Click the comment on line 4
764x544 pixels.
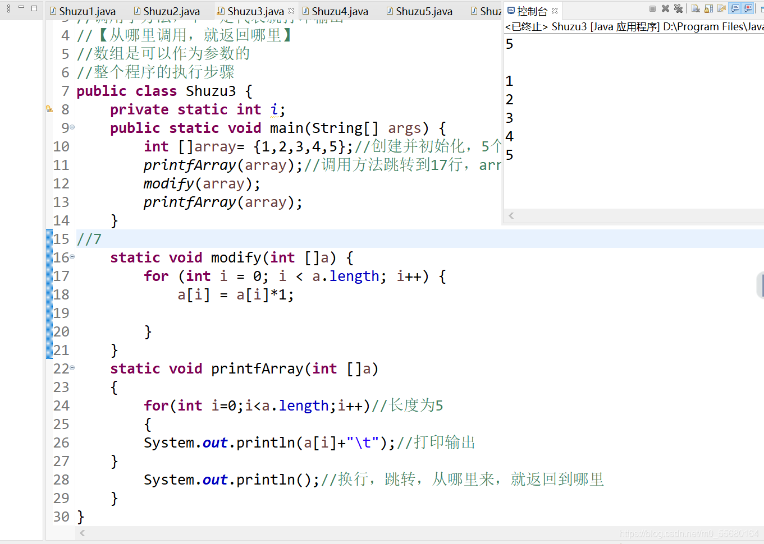click(x=186, y=35)
